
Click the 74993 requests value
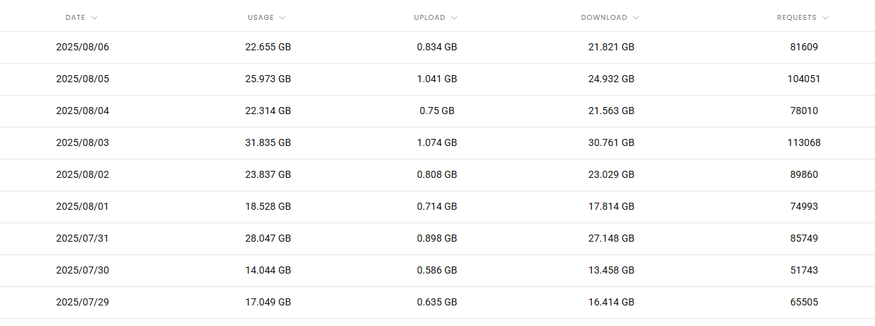[x=804, y=207]
